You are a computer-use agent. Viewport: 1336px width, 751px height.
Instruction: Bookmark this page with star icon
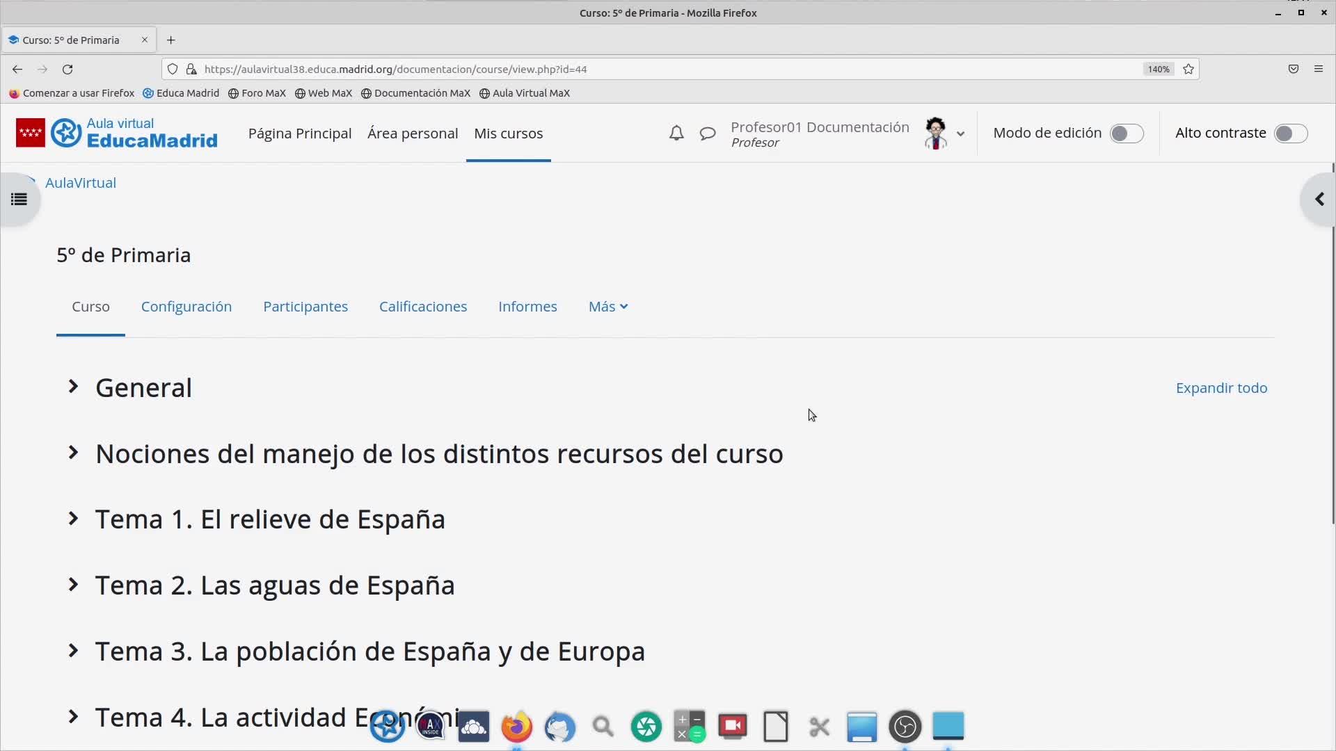1188,69
